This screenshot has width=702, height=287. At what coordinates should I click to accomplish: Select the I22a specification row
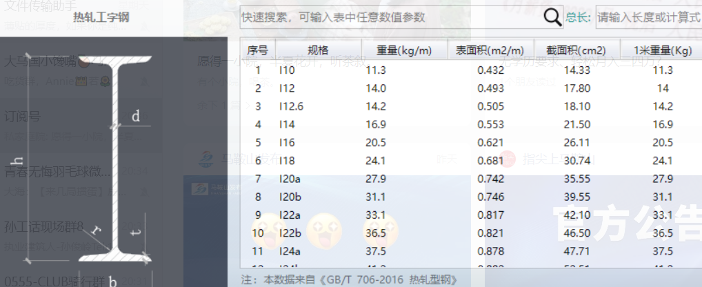pos(471,215)
